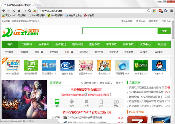Open DNF必杀内部辅助破解视频教程 entry
Viewport: 175px width, 124px height.
[85, 117]
